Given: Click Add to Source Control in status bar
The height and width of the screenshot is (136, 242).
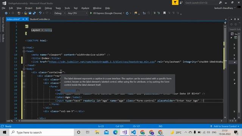Looking at the screenshot, I should [x=225, y=126].
